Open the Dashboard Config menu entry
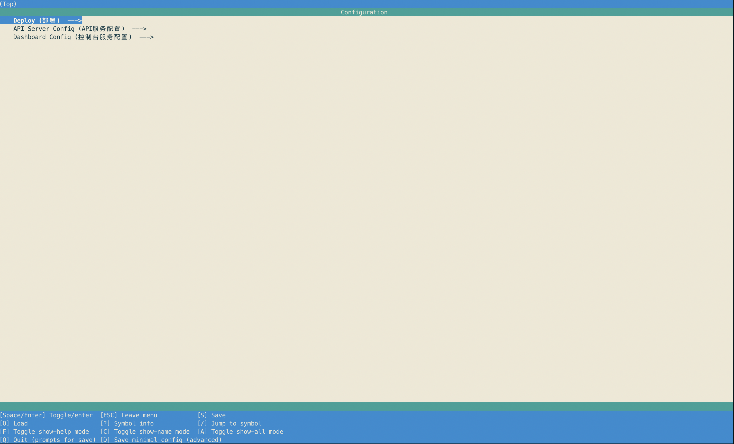The image size is (734, 444). click(x=72, y=37)
